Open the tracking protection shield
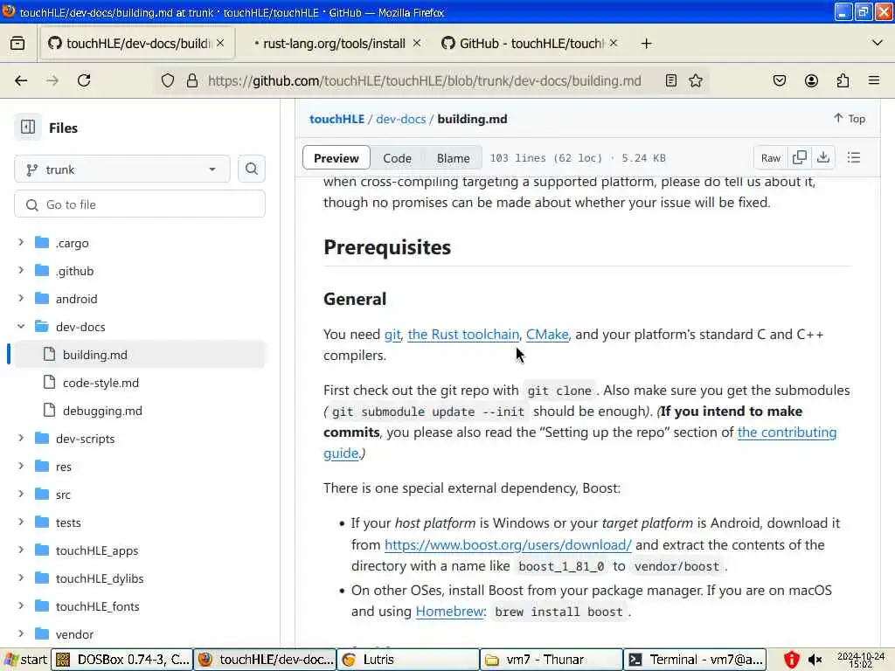895x671 pixels. (167, 80)
